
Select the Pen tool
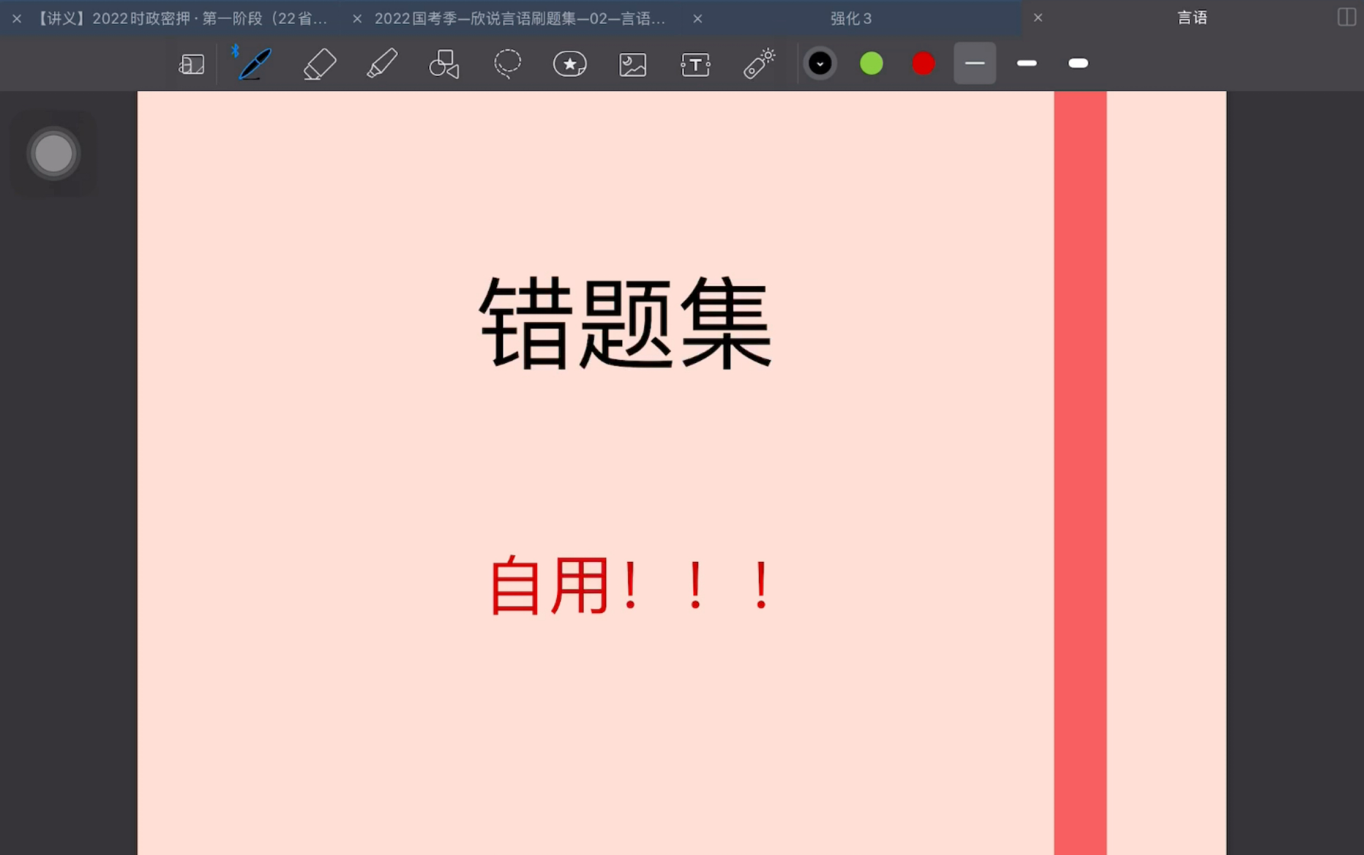tap(255, 63)
